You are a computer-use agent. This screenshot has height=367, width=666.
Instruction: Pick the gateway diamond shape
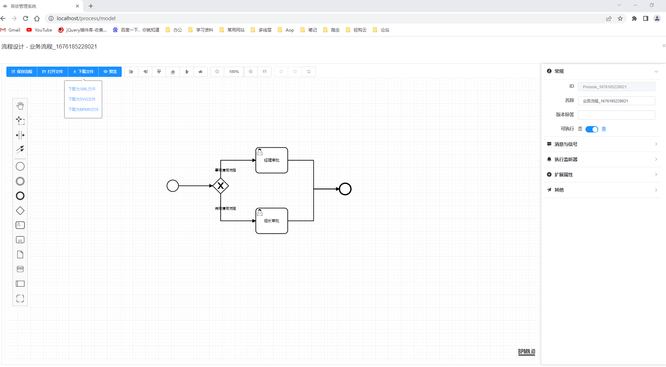point(20,210)
